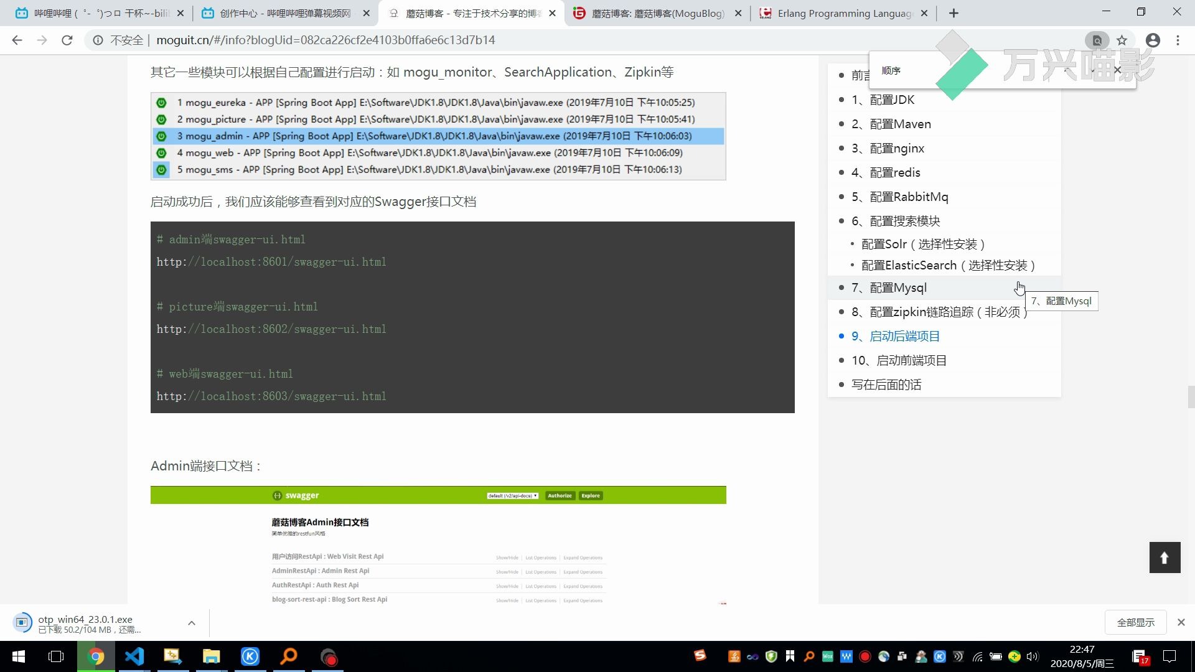Click the address bar URL

pyautogui.click(x=326, y=40)
